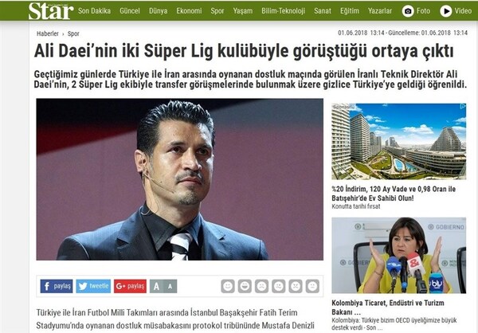Select the angry emoji reaction
This screenshot has width=478, height=333.
point(296,286)
